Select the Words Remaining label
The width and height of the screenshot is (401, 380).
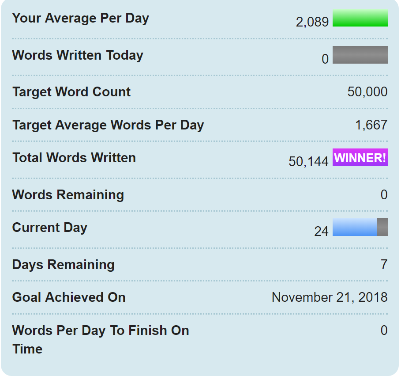(68, 195)
